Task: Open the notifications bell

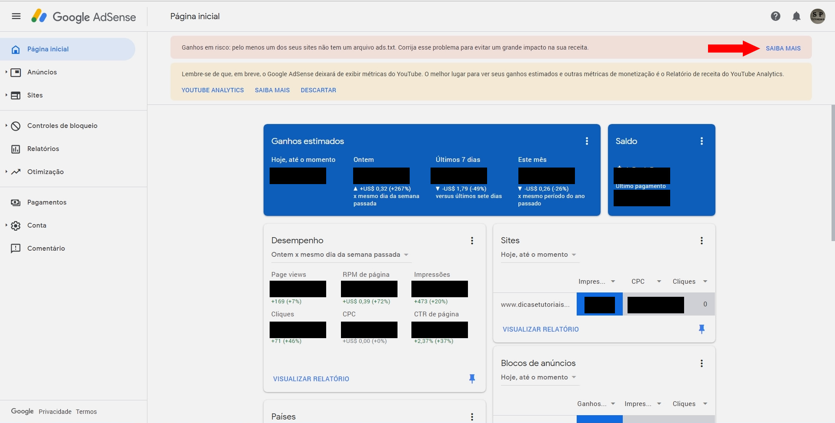Action: 796,17
